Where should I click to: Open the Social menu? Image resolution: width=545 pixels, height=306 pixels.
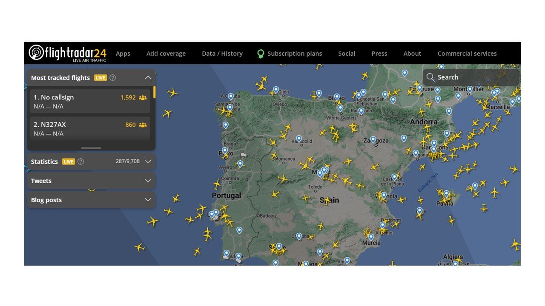[x=347, y=54]
